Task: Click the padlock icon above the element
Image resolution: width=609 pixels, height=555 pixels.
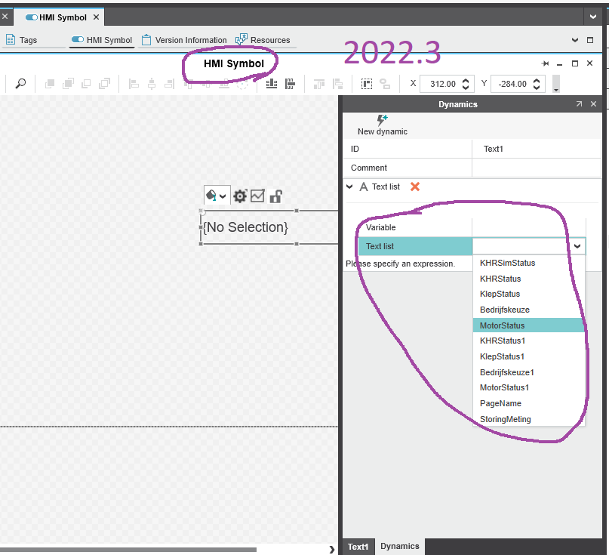Action: [x=276, y=196]
